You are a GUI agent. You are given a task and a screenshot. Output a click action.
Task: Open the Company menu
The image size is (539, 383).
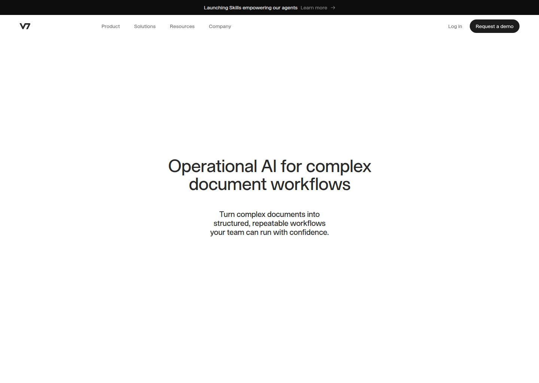click(220, 26)
